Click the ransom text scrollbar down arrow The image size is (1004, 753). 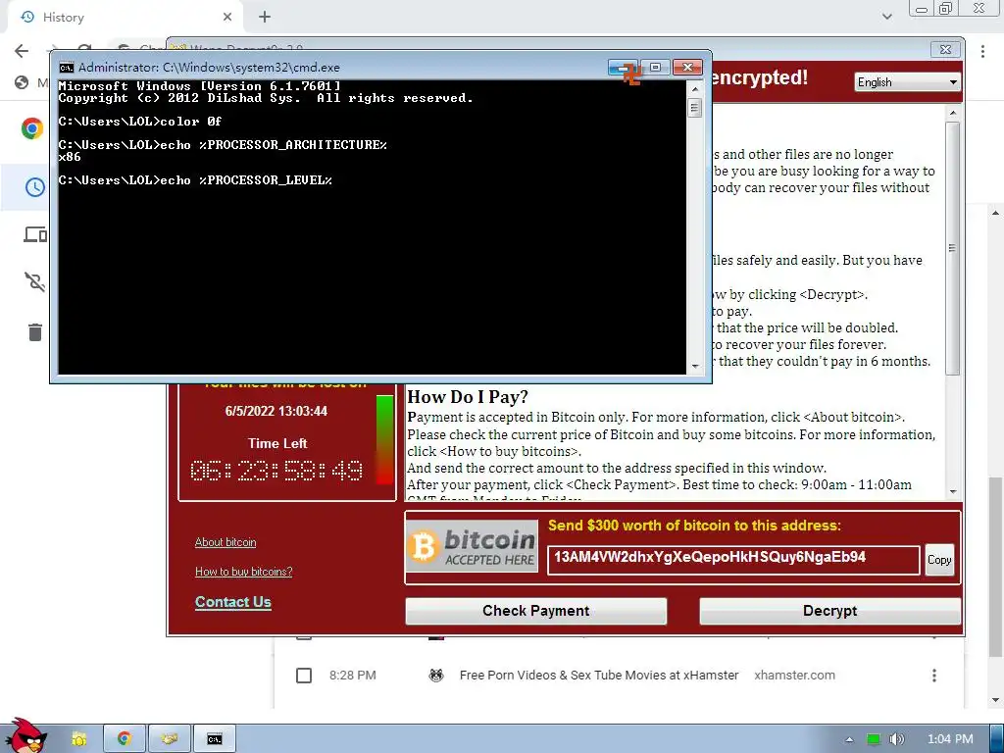[x=953, y=492]
